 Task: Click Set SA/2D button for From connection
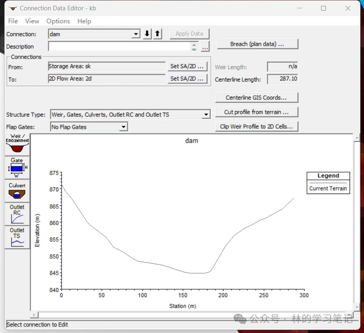coord(187,66)
